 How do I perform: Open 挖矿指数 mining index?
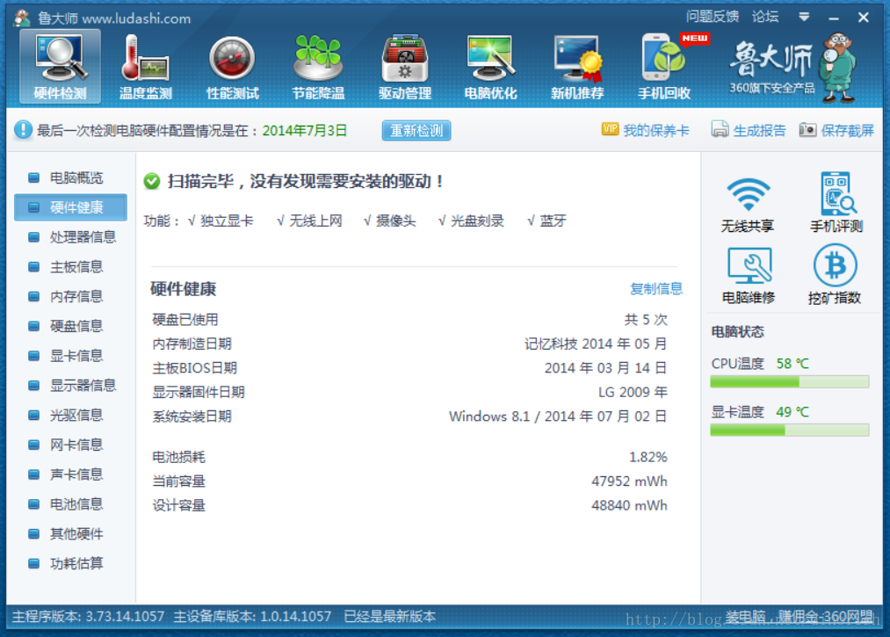pos(835,275)
